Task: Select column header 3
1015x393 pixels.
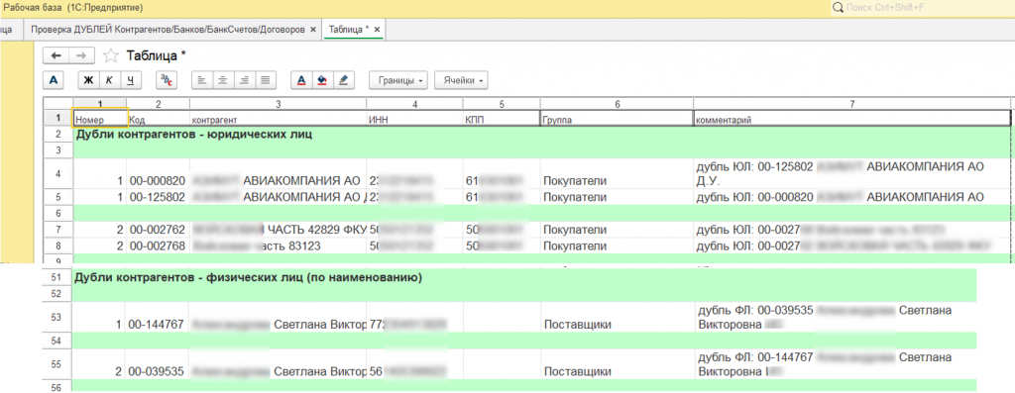Action: pos(278,103)
